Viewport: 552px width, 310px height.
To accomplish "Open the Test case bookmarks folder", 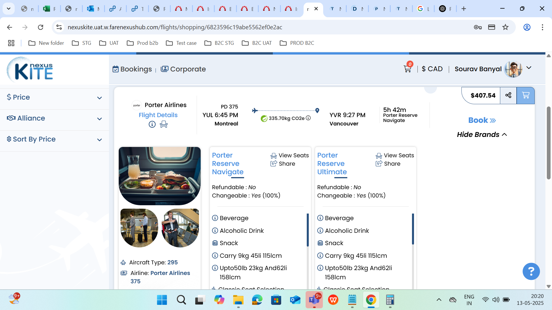I will pos(181,43).
